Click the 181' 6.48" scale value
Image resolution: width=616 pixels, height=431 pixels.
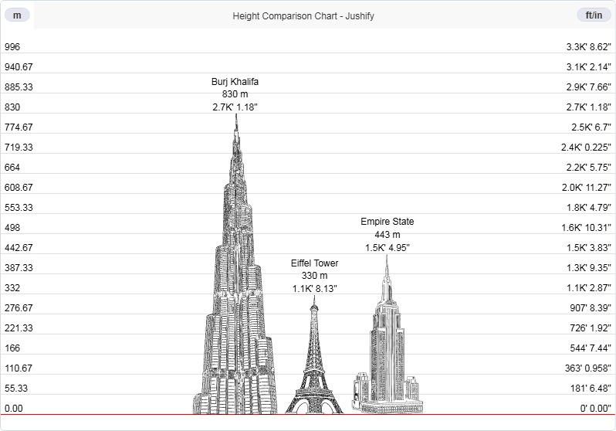[x=591, y=389]
